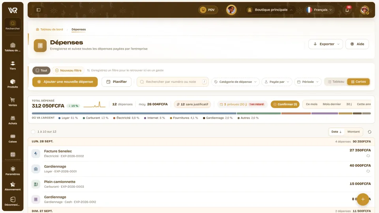Image resolution: width=379 pixels, height=213 pixels.
Task: Toggle the sidebar panel icon in header
Action: click(38, 10)
